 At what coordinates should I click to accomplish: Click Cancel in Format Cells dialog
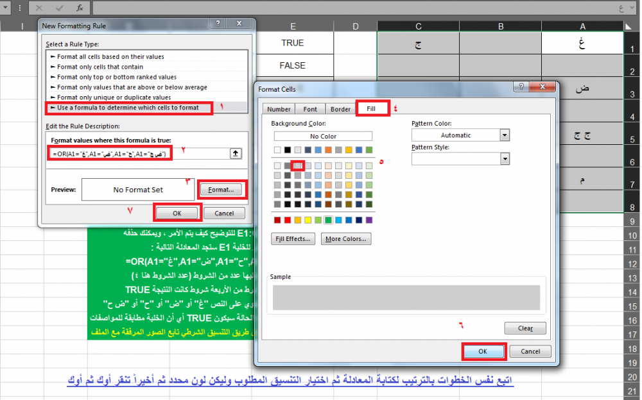click(x=530, y=351)
